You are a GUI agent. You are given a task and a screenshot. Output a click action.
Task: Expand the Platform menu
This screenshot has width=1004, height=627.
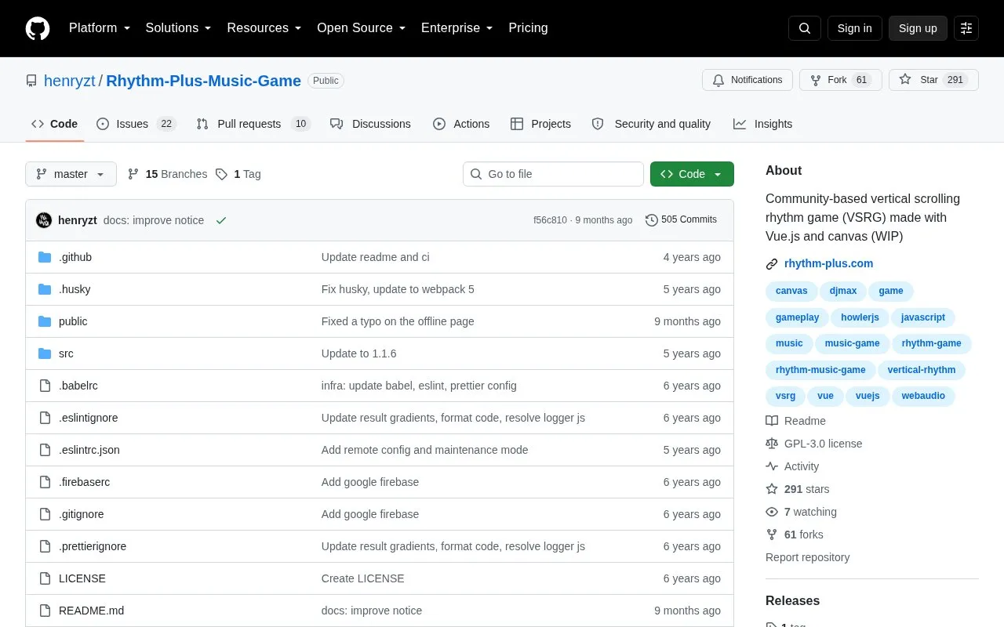[100, 28]
